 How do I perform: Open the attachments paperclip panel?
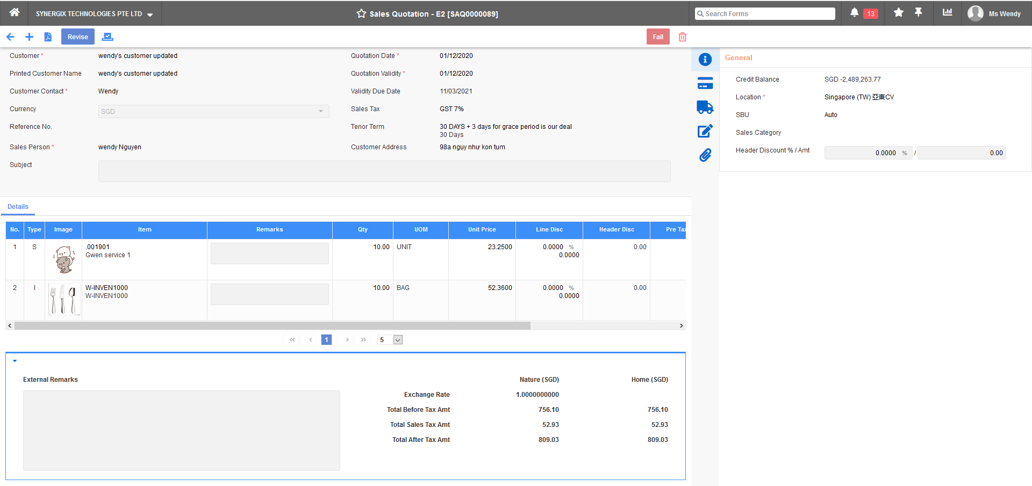tap(705, 155)
